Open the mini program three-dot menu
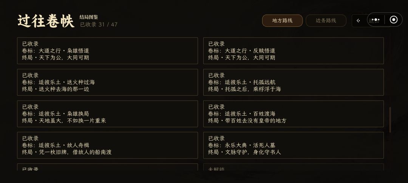This screenshot has width=408, height=183. click(x=376, y=20)
